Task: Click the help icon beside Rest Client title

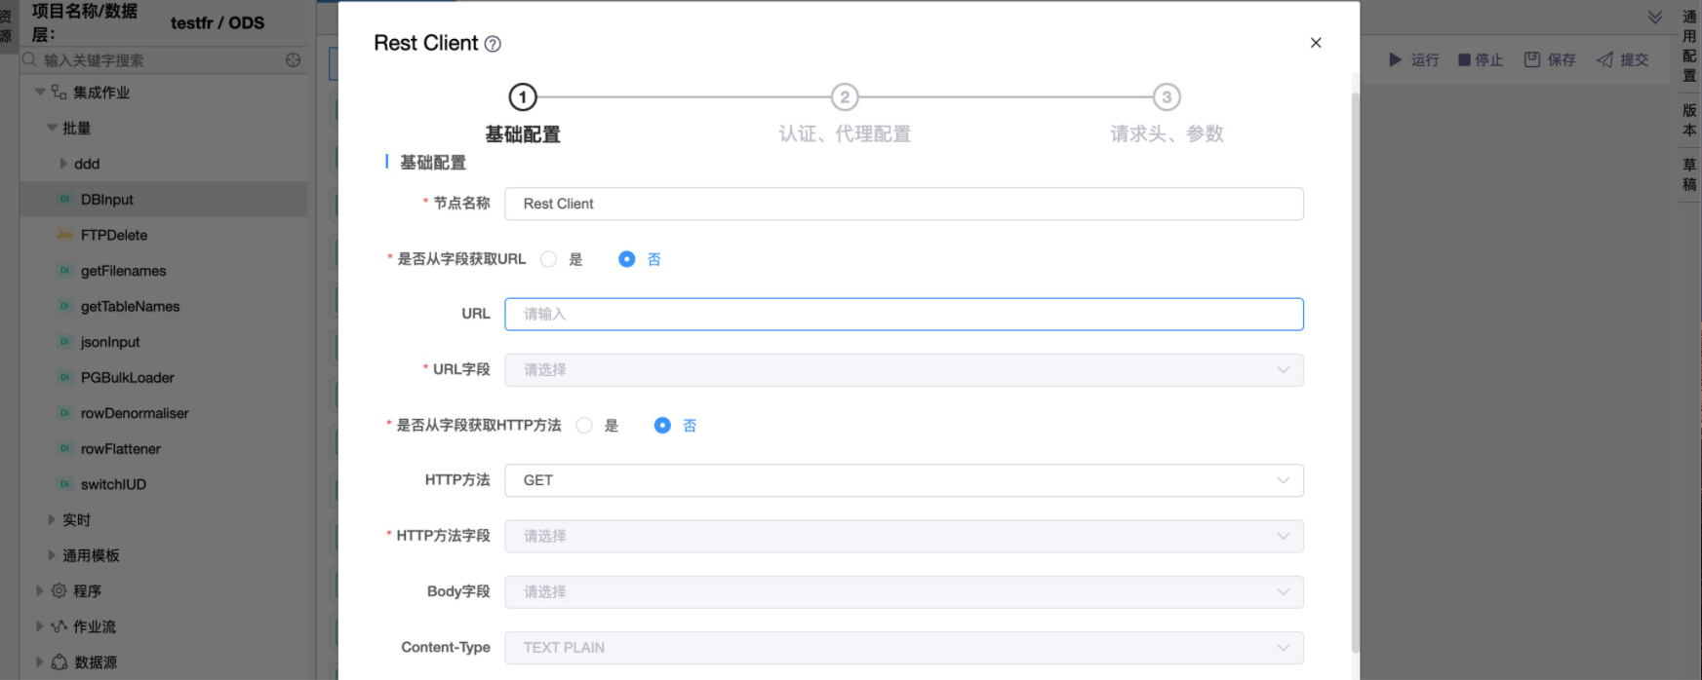Action: 493,44
